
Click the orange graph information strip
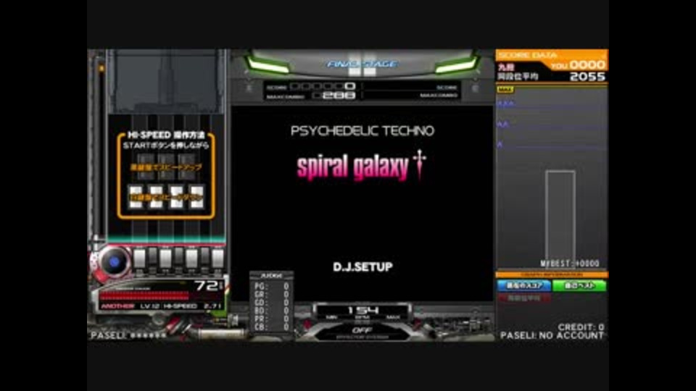click(552, 275)
